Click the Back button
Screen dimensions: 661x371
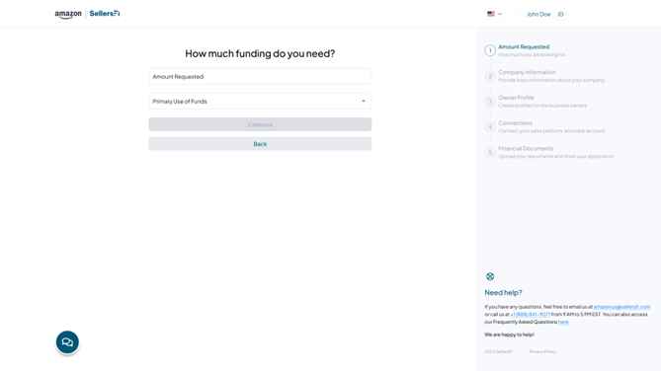pyautogui.click(x=260, y=144)
